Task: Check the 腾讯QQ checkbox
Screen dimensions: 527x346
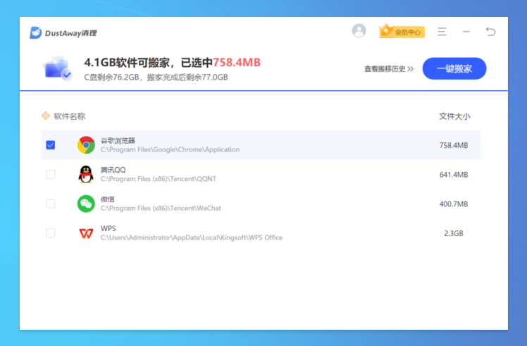Action: (51, 174)
